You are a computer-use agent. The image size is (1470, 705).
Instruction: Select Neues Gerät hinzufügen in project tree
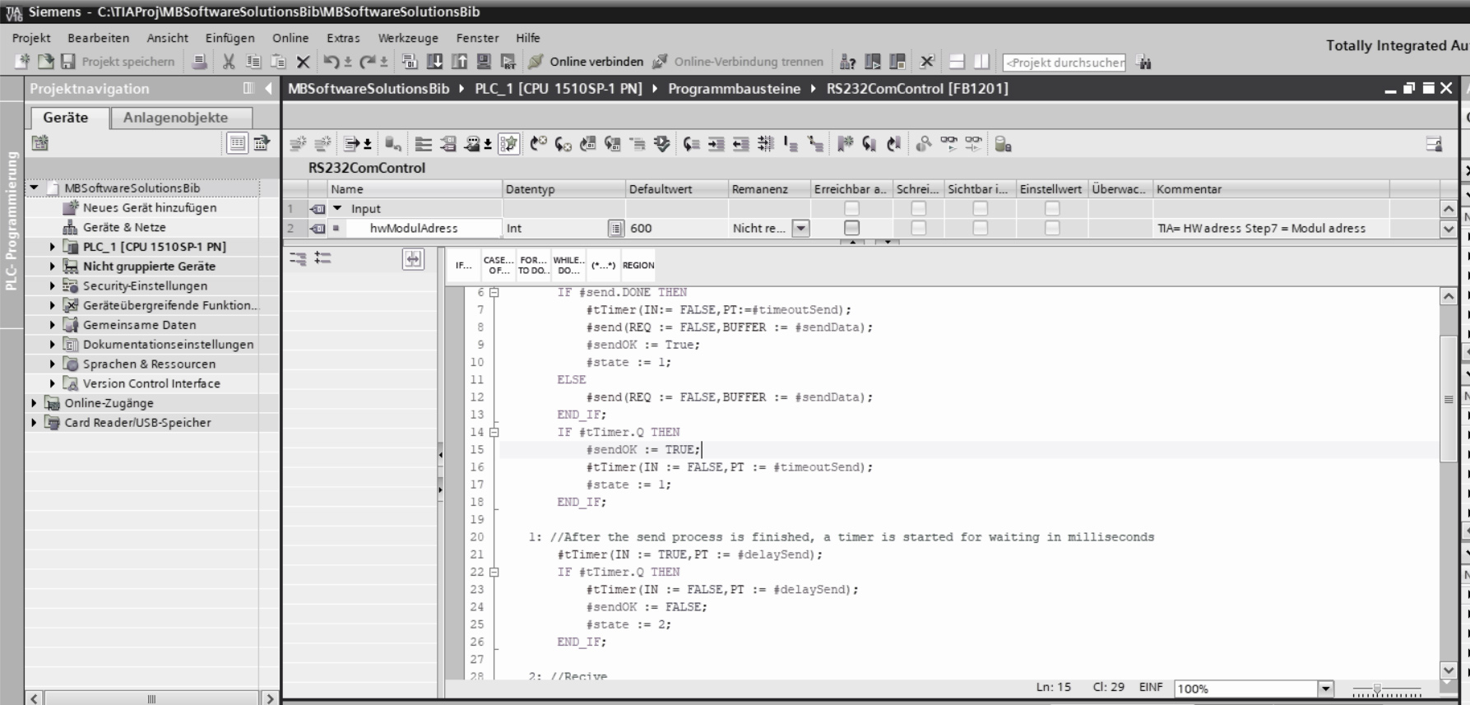point(150,208)
